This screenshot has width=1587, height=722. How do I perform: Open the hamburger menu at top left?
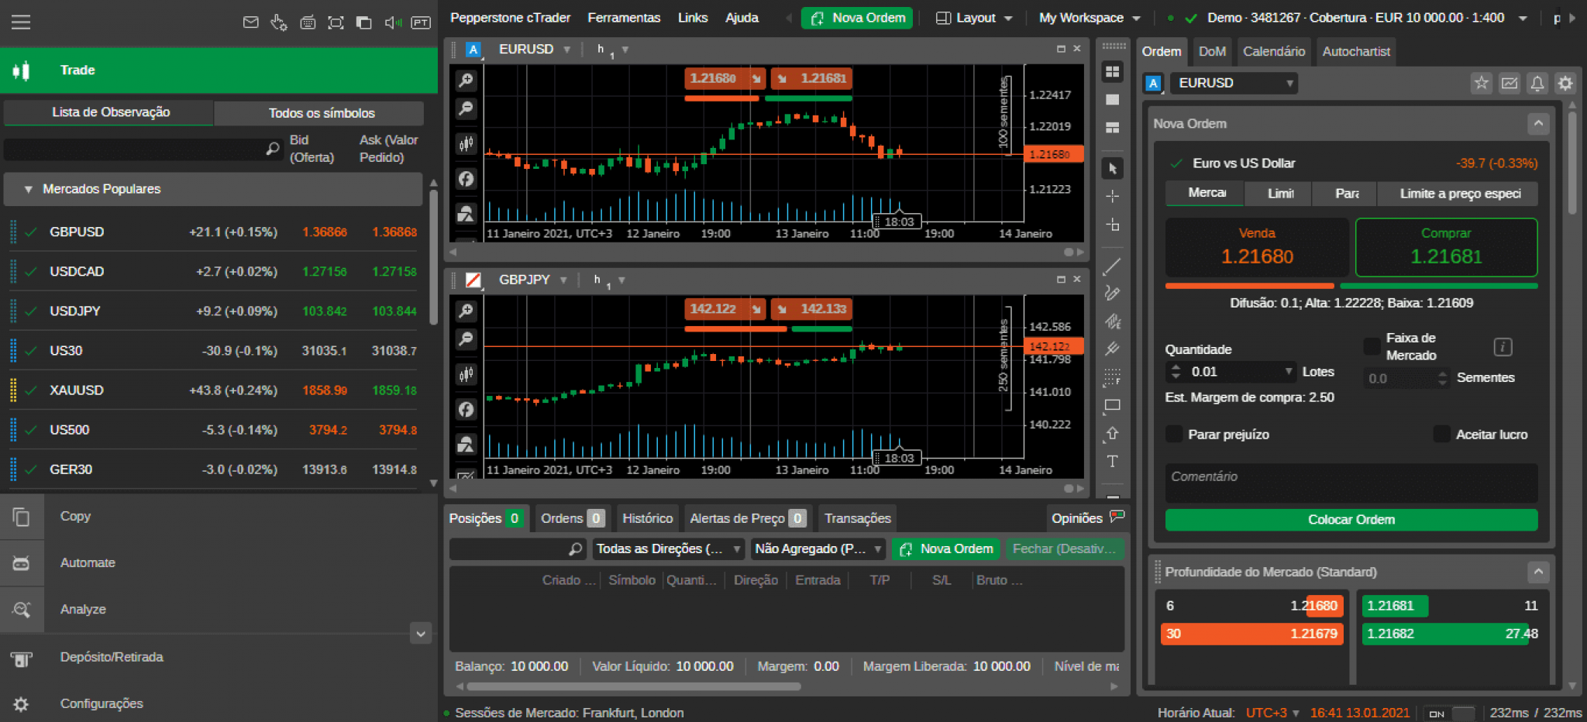click(x=21, y=22)
